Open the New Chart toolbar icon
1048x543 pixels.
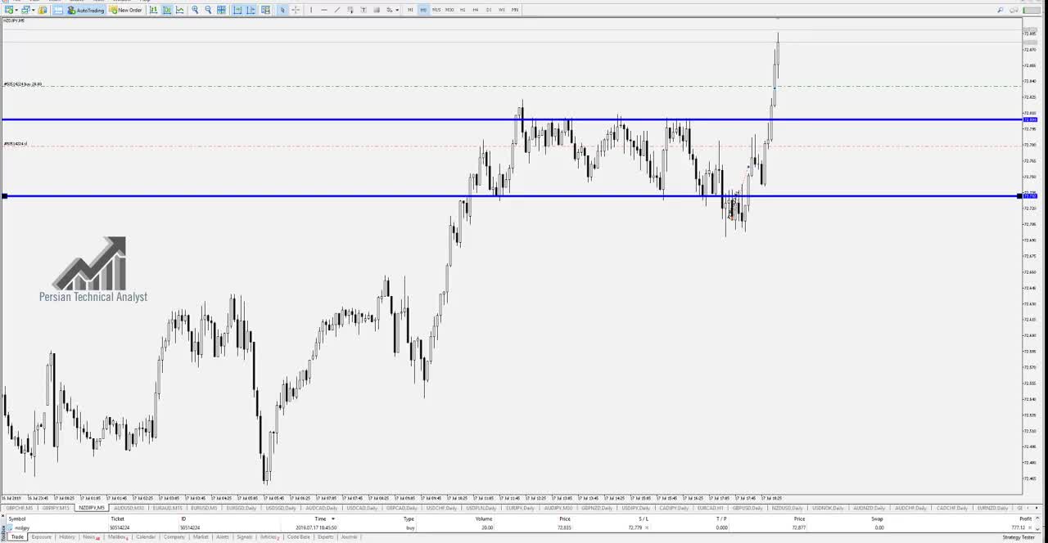pyautogui.click(x=8, y=10)
